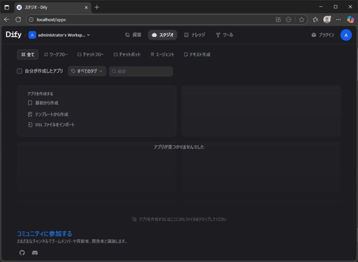Click 最初から作成 to create app
The image size is (358, 262).
(46, 103)
